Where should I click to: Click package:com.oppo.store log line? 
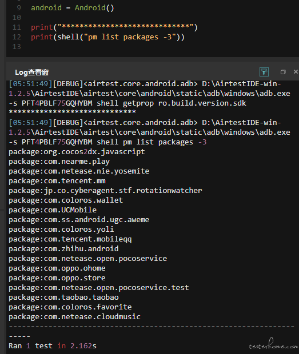coord(57,278)
